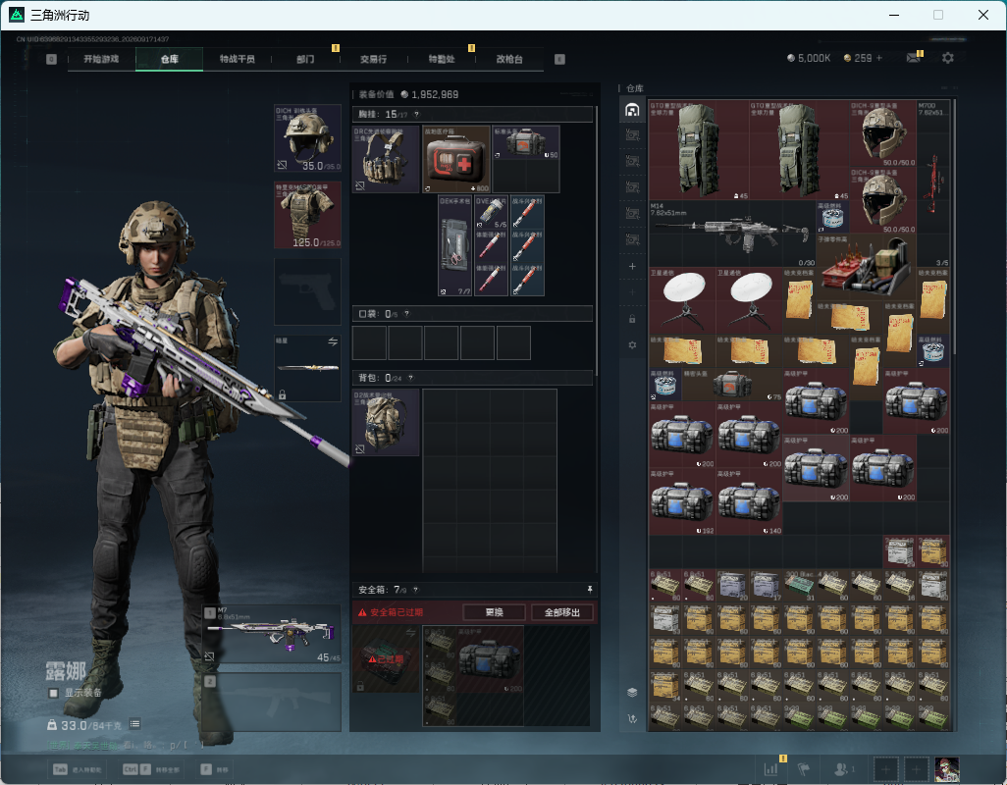This screenshot has width=1007, height=785.
Task: Select the empty pistol slot
Action: [x=307, y=292]
